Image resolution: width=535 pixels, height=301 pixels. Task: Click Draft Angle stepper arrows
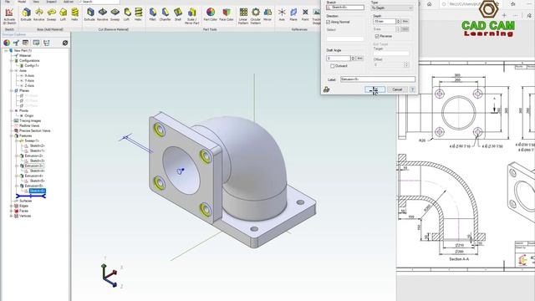pos(353,59)
